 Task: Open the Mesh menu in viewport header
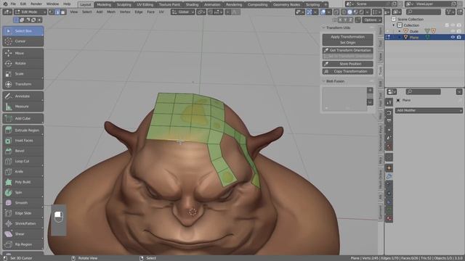tap(111, 12)
